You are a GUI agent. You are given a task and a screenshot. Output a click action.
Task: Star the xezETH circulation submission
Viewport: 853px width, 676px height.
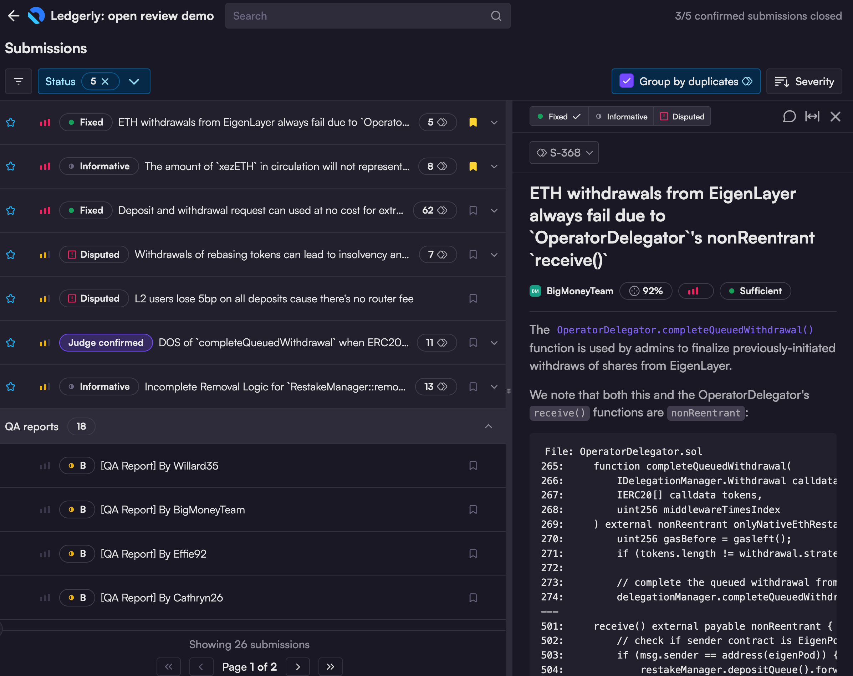pyautogui.click(x=11, y=166)
